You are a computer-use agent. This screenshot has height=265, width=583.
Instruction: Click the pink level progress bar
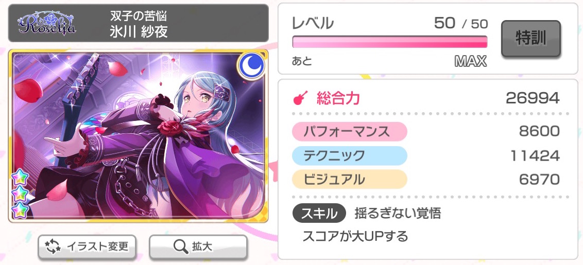click(390, 42)
